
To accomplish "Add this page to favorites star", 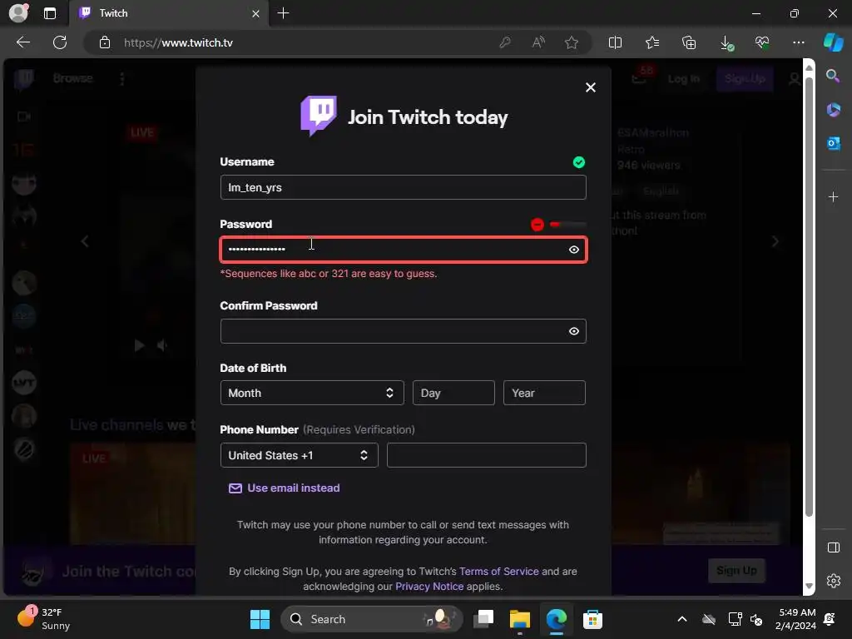I will [571, 42].
